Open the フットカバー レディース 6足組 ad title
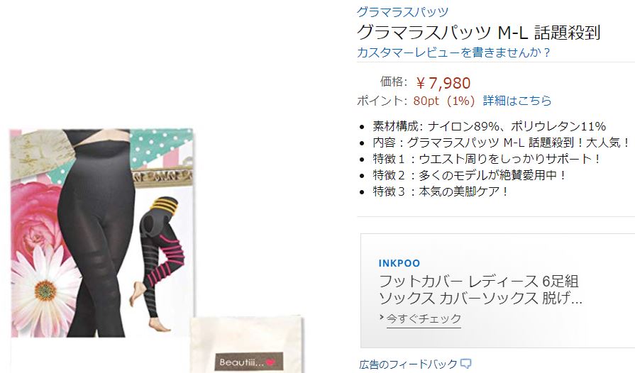635x373 pixels. pos(480,289)
